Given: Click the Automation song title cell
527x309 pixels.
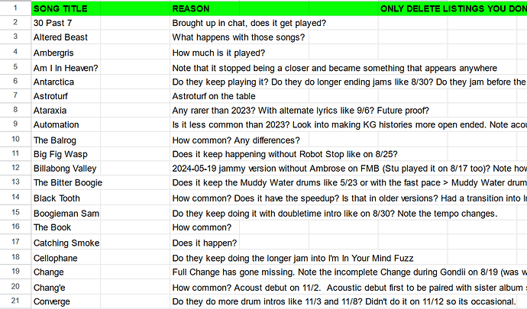Looking at the screenshot, I should [66, 124].
